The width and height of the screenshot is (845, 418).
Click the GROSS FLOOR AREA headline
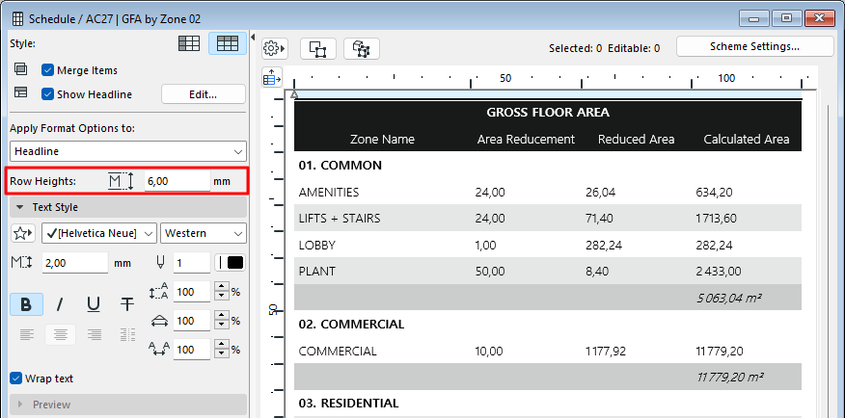[x=548, y=113]
